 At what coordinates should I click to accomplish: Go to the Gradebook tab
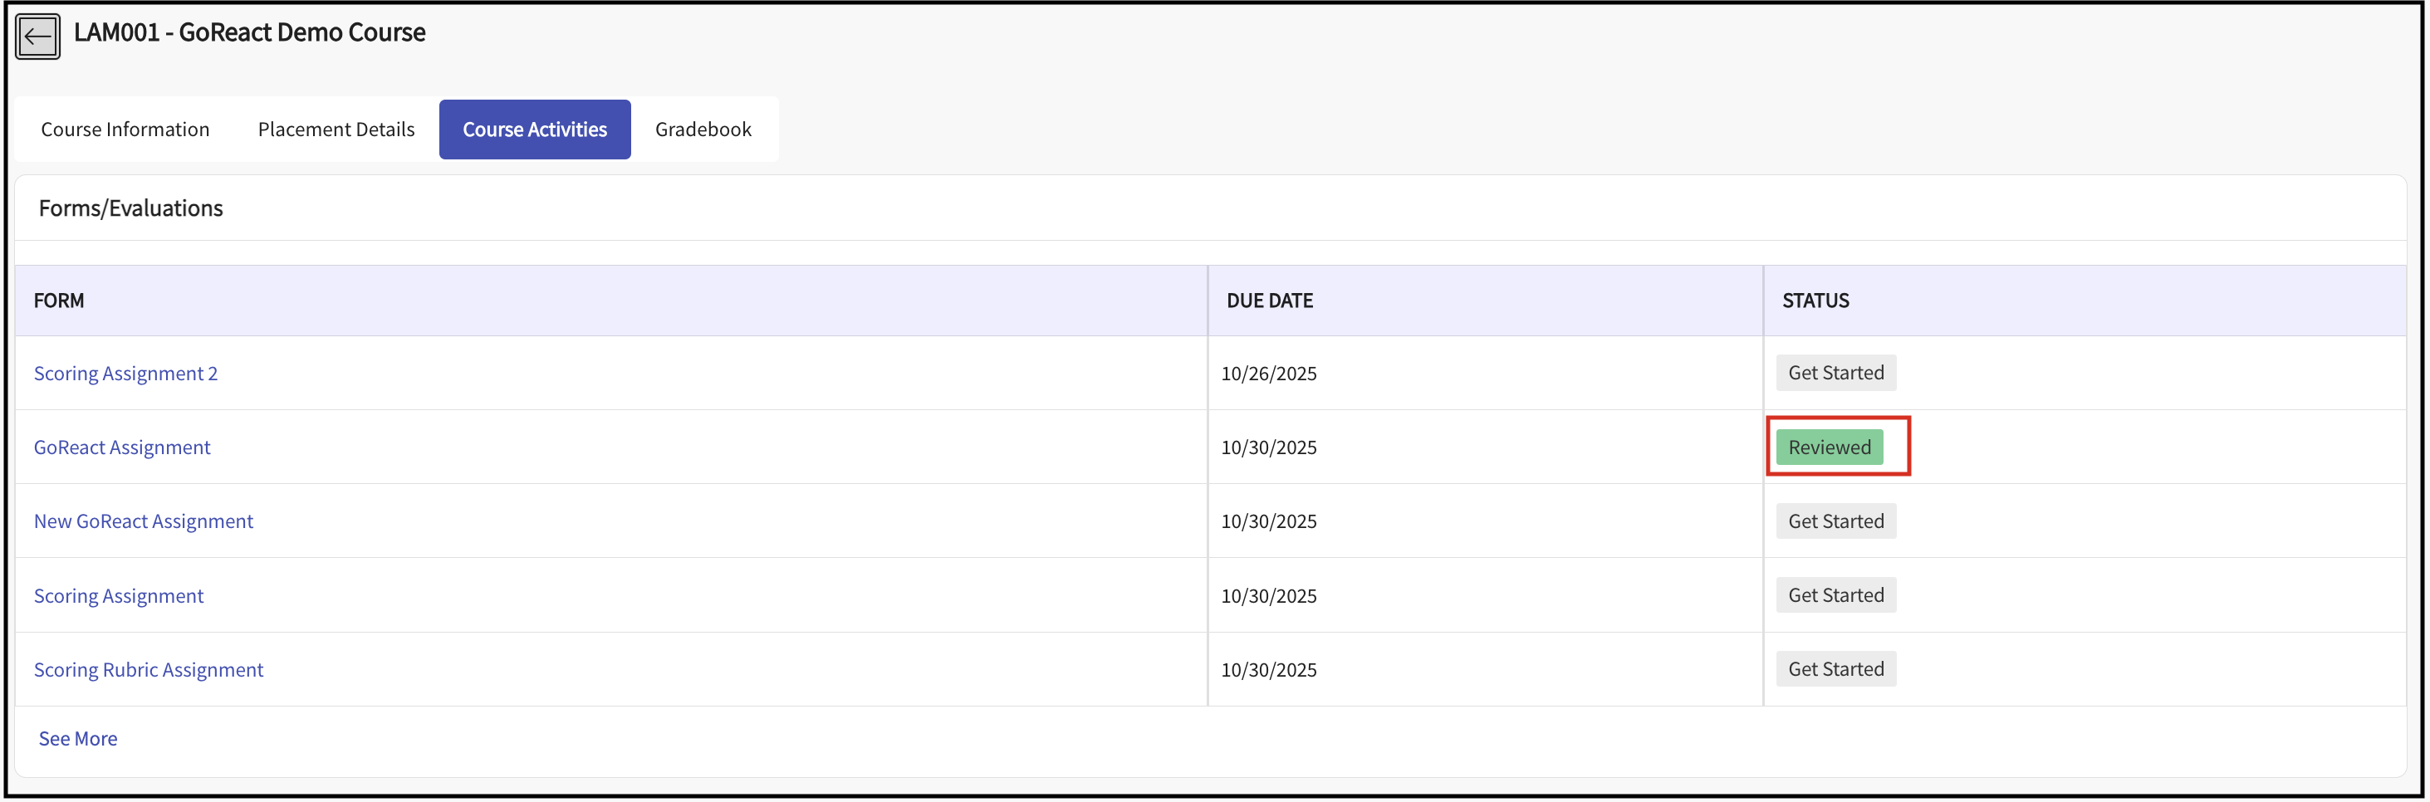pyautogui.click(x=703, y=130)
